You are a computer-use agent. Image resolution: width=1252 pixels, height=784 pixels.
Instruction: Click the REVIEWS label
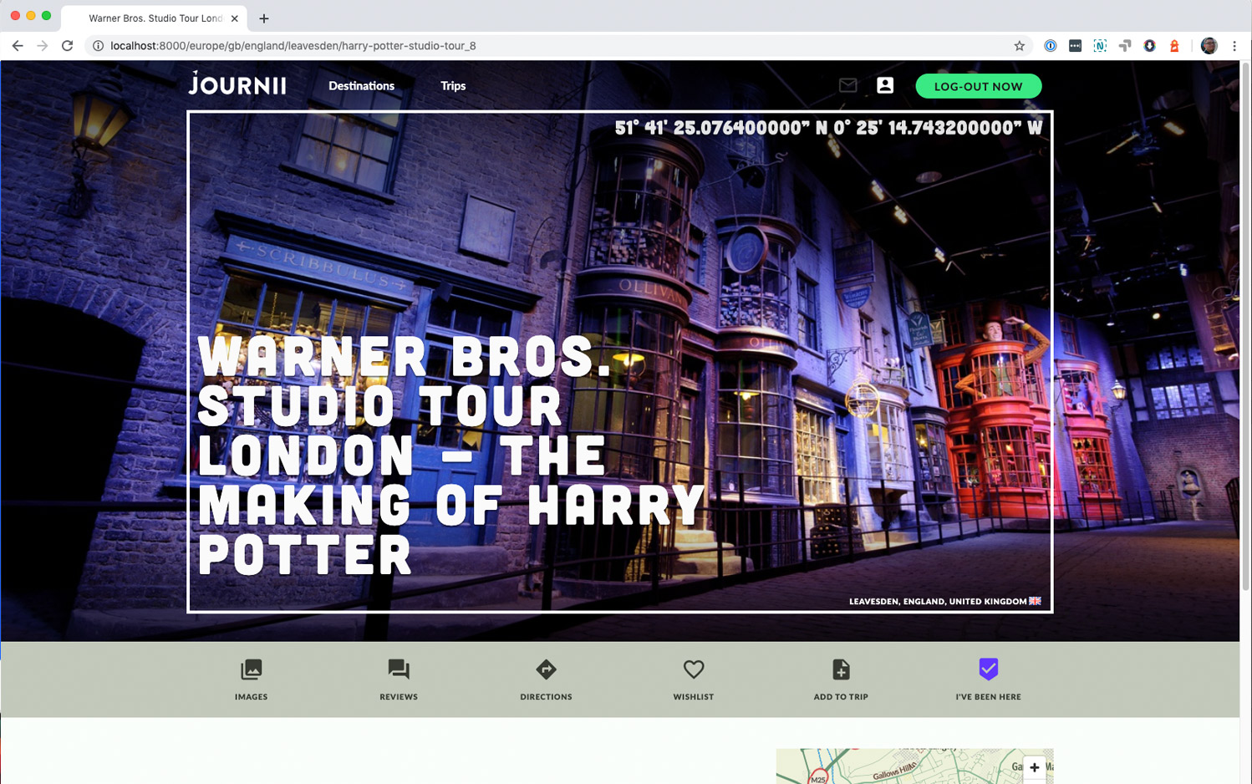[399, 697]
